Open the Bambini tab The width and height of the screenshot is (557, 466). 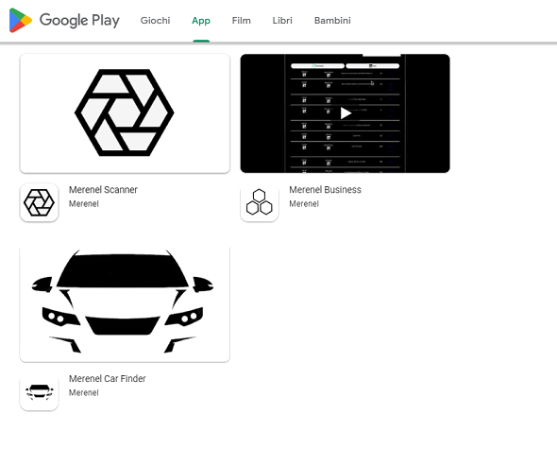tap(332, 21)
